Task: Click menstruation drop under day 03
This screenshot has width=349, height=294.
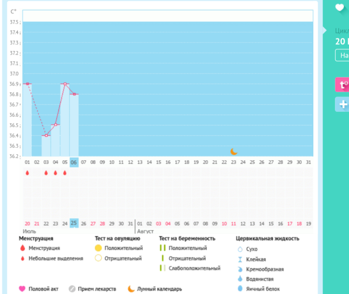Action: [46, 173]
